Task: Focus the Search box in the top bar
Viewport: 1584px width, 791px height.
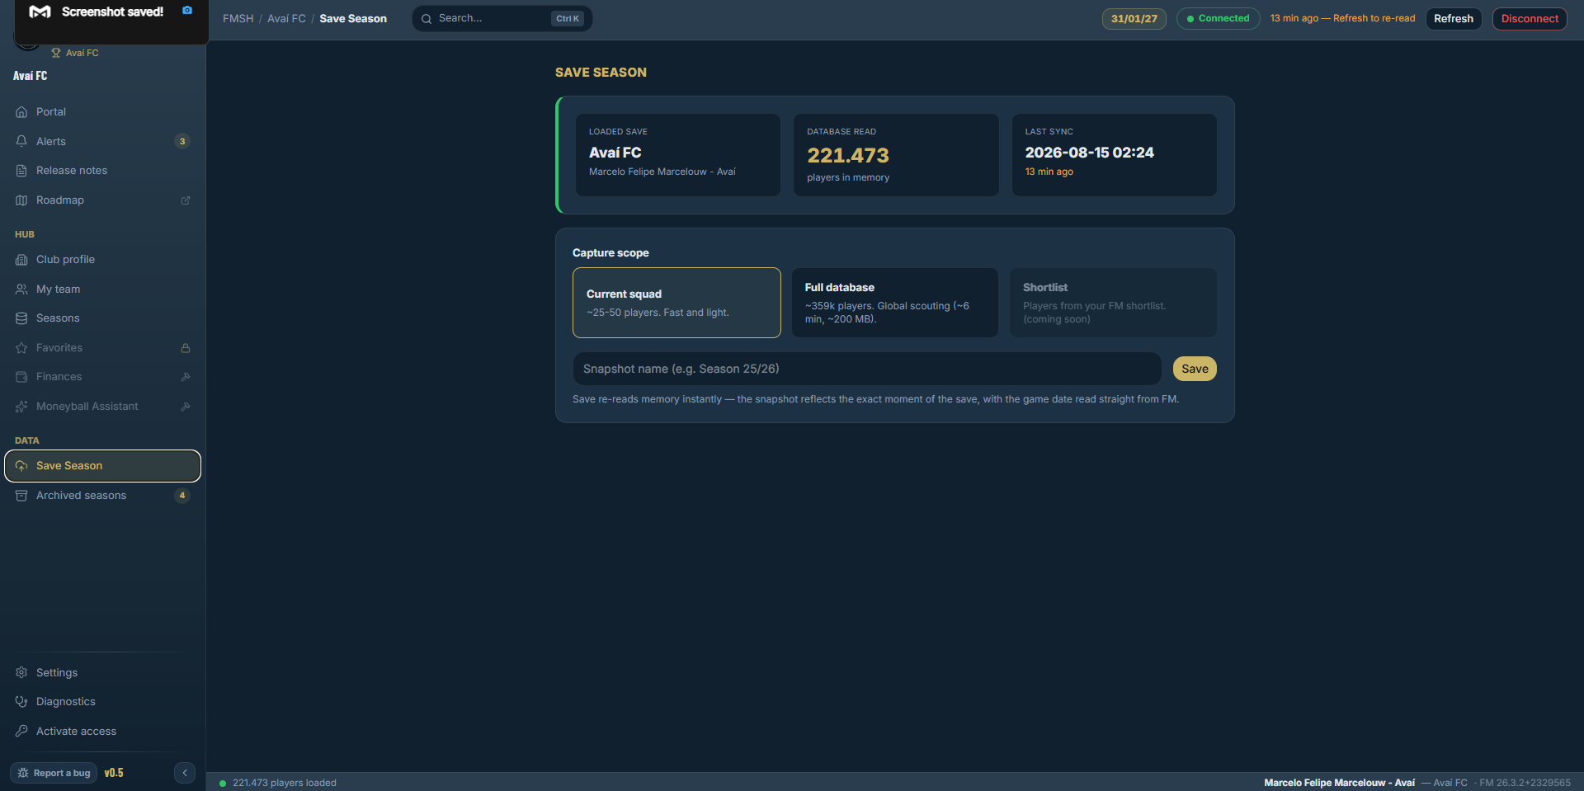Action: coord(502,19)
